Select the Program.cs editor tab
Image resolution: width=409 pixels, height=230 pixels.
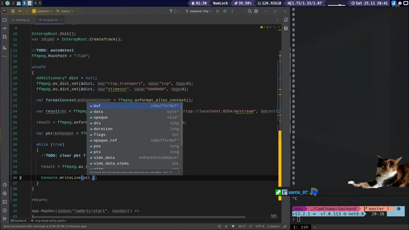pos(50,20)
